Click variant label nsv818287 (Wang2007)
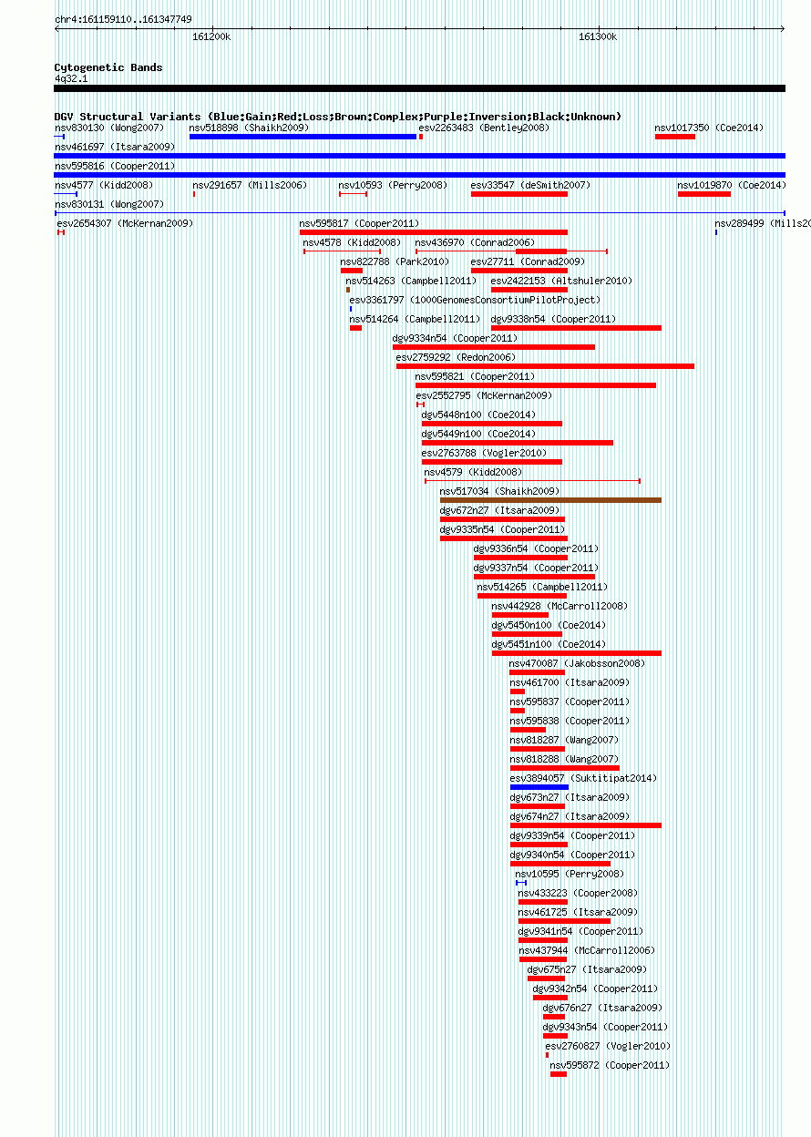The image size is (811, 1137). pos(564,740)
